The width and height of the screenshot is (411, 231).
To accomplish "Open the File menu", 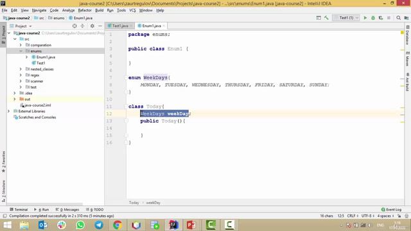I will tap(4, 10).
